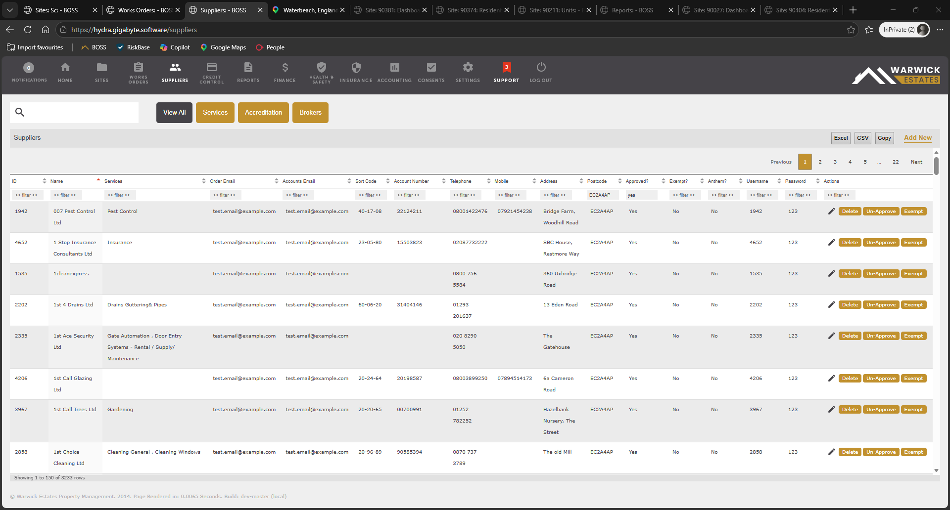Screen dimensions: 950x510
Task: Add page to favourites star icon
Action: click(851, 30)
